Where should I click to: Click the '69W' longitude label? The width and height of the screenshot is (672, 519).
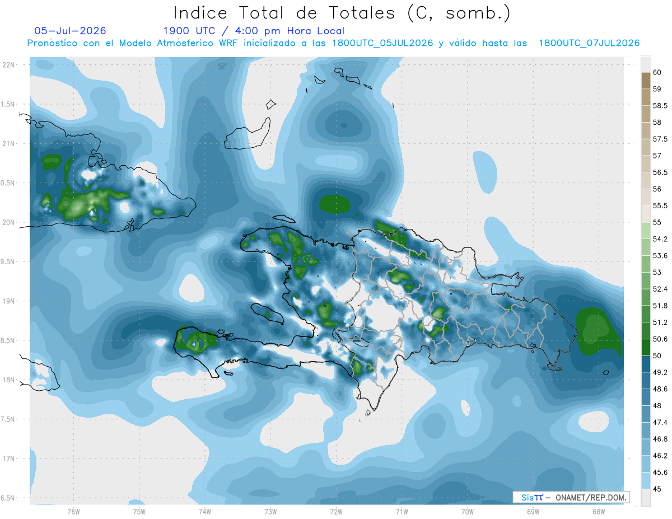click(x=533, y=511)
